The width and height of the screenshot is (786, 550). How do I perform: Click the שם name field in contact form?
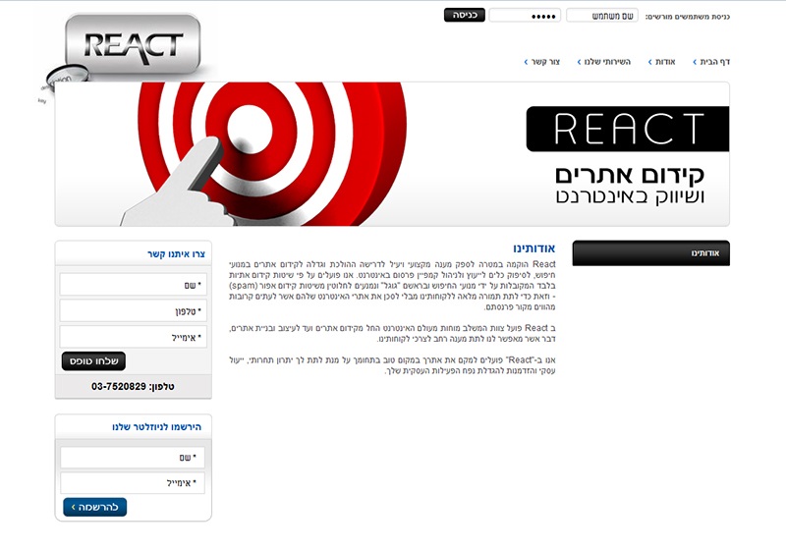pos(133,285)
